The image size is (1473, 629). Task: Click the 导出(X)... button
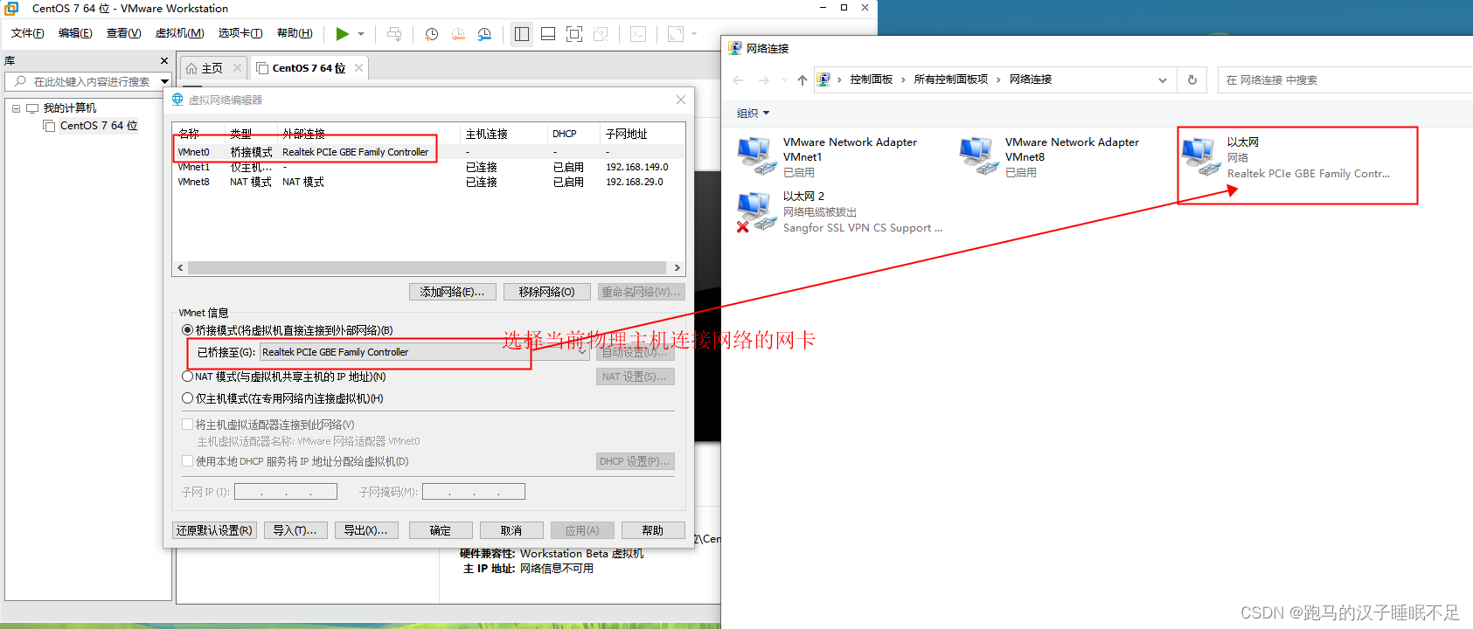pos(366,530)
